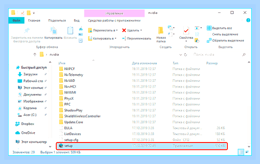Viewport: 260px width, 164px height.
Task: Open quick access toolbar customize dropdown
Action: [34, 13]
